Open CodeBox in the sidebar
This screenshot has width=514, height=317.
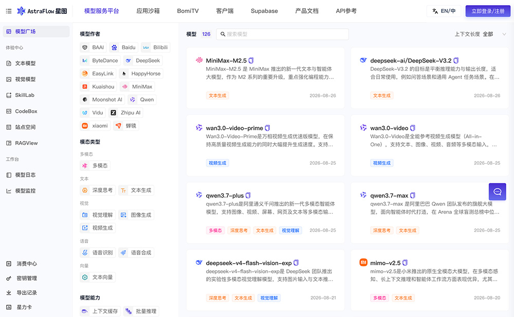tap(36, 111)
